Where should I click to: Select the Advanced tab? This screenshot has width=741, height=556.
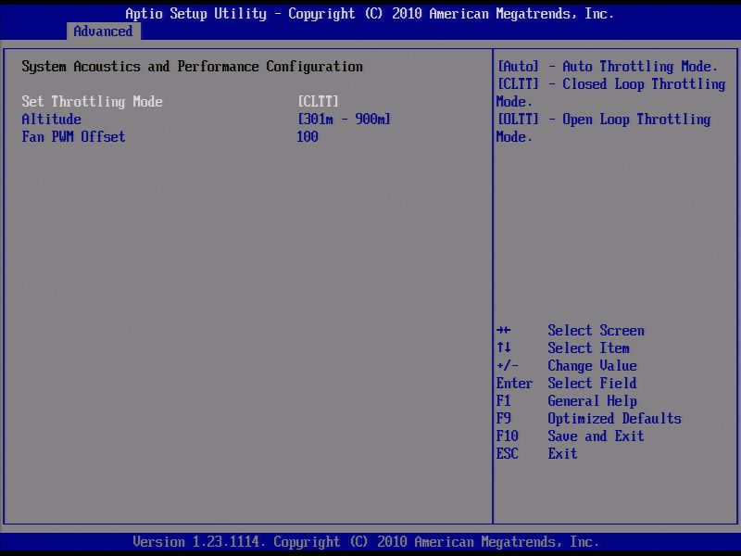102,31
